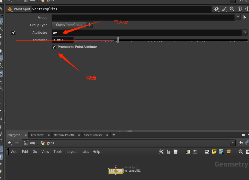Expand the Group field dropdown arrow
Image resolution: width=249 pixels, height=180 pixels.
pyautogui.click(x=238, y=17)
